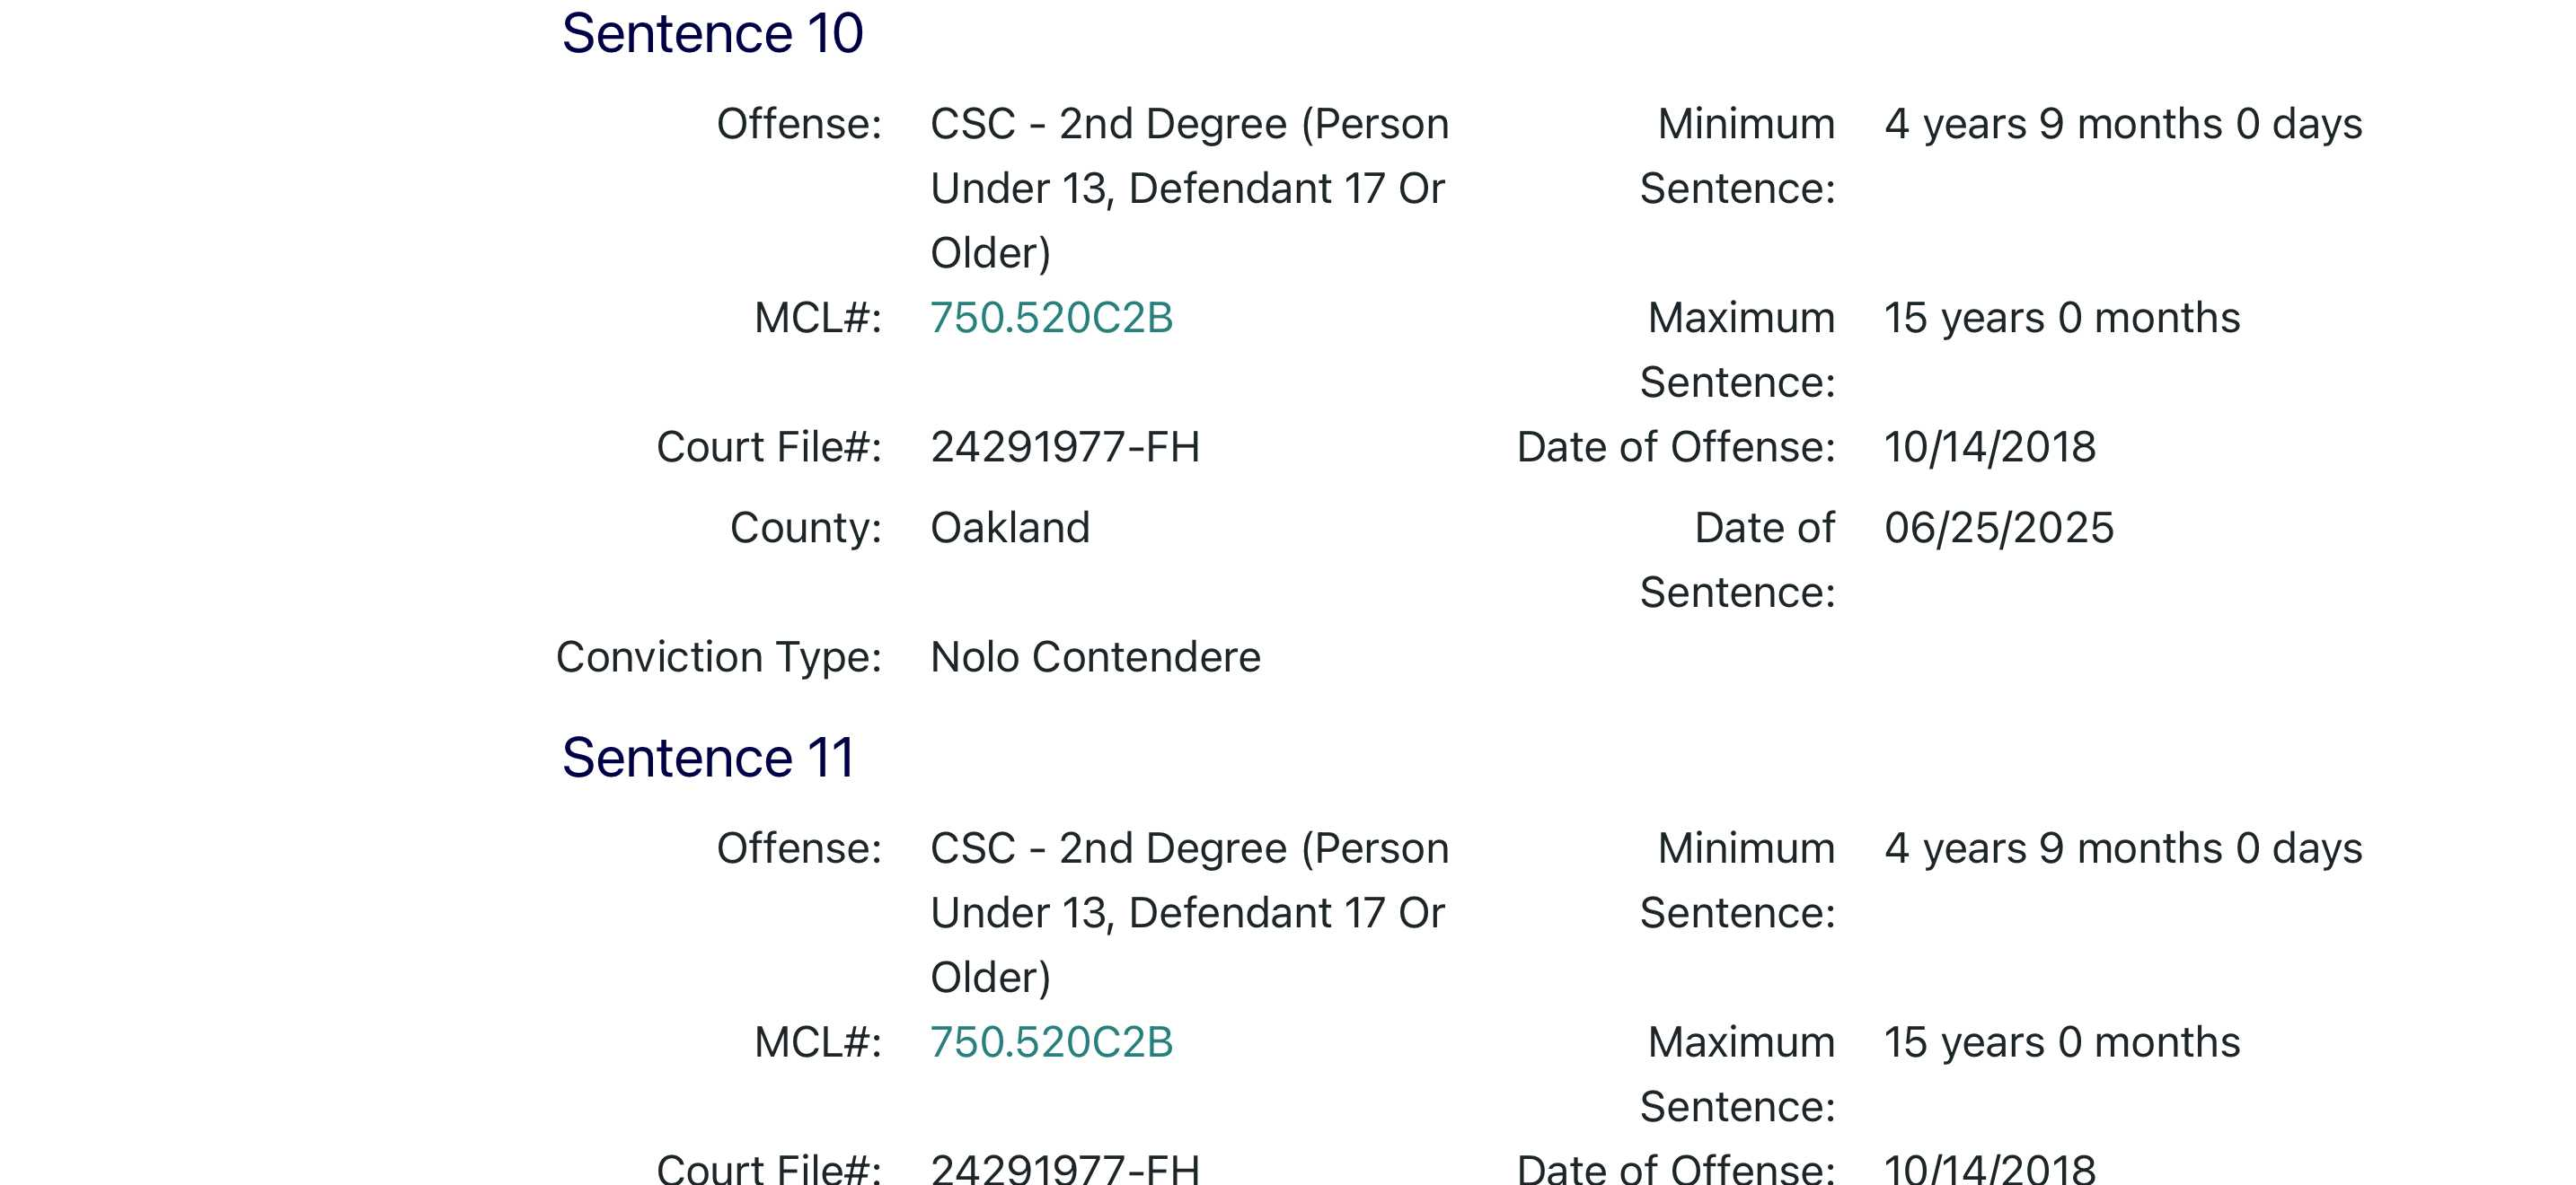The image size is (2576, 1185).
Task: Click Sentence 11 maximum sentence value 15 years
Action: click(x=2062, y=1042)
